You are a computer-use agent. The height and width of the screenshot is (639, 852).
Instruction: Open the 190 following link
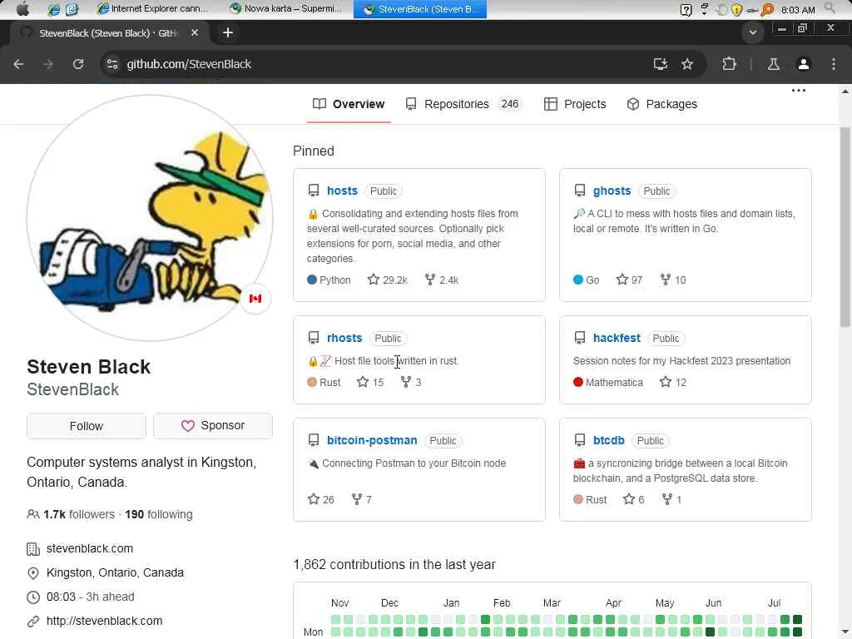coord(159,514)
